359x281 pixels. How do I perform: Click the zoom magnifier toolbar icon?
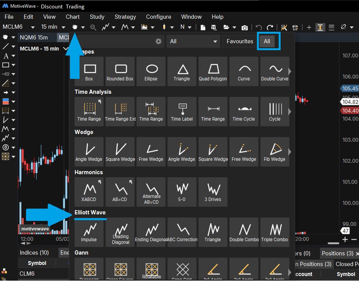pos(93,28)
